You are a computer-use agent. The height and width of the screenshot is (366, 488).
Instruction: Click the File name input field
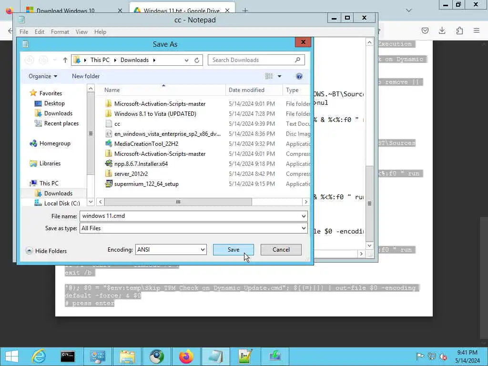[190, 216]
